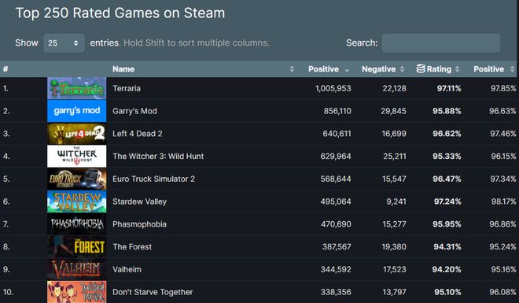
Task: Sort by the Name column arrows
Action: (292, 69)
